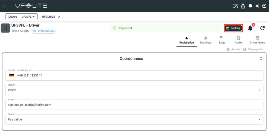Click the Booking button

pyautogui.click(x=233, y=28)
